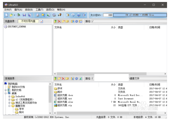170x122 pixels.
Task: Select 修改方案.zip in local file list
Action: 63,106
